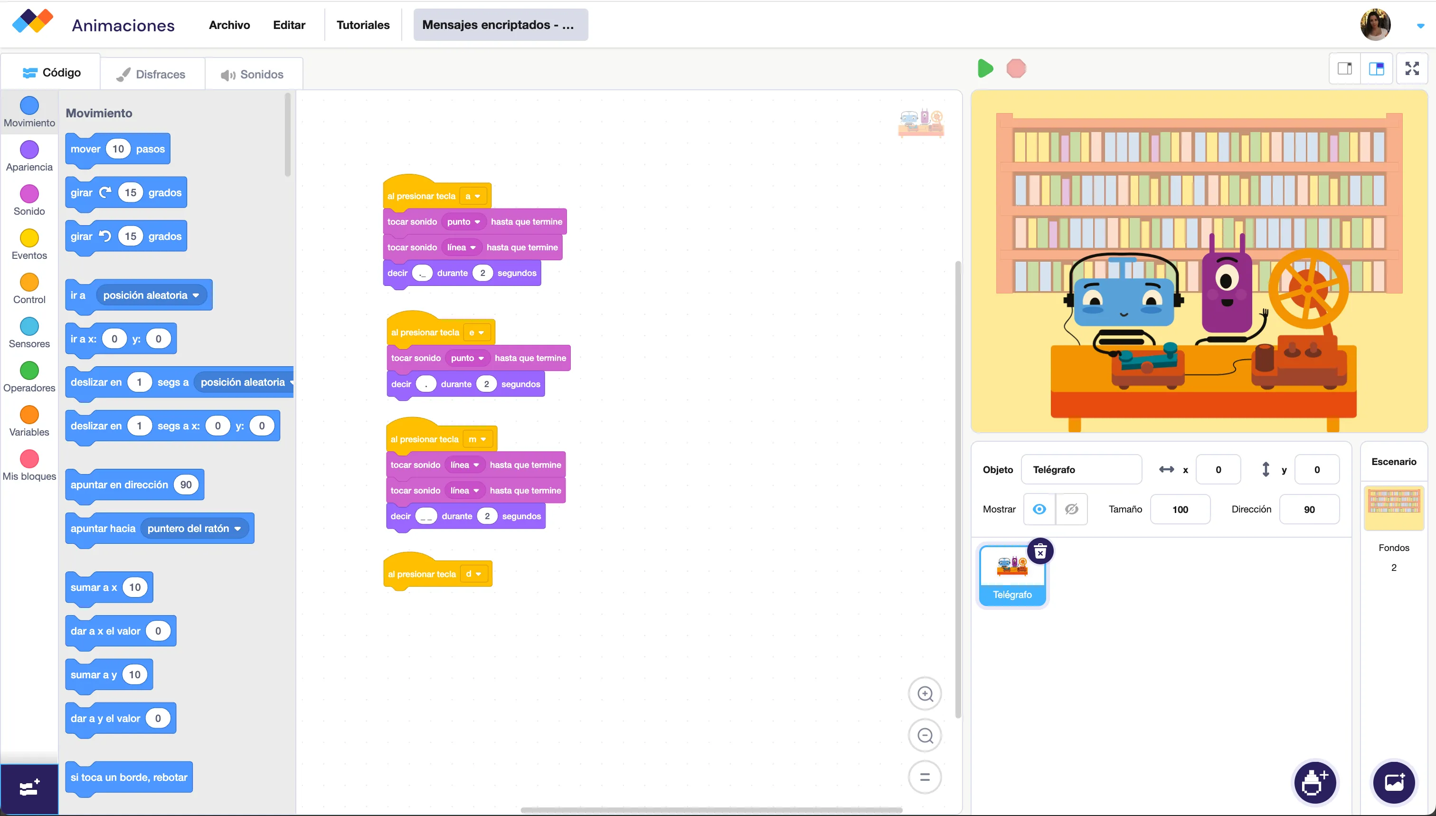Open Tutoriales
This screenshot has height=816, width=1436.
point(362,25)
